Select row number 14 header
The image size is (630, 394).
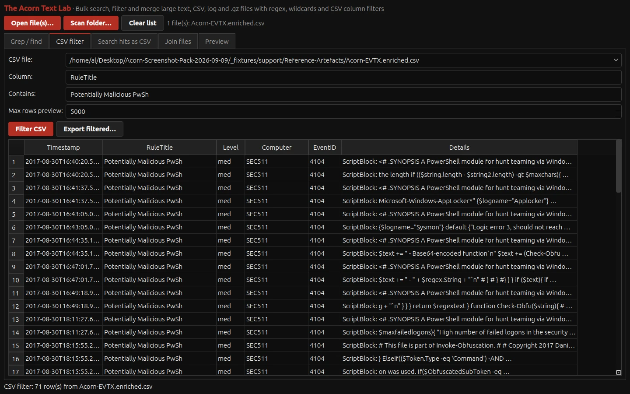pyautogui.click(x=16, y=332)
